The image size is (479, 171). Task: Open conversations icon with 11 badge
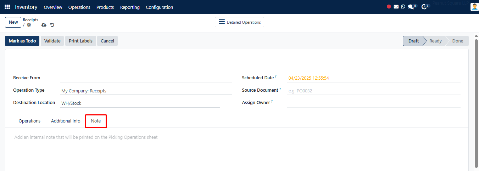tap(412, 6)
